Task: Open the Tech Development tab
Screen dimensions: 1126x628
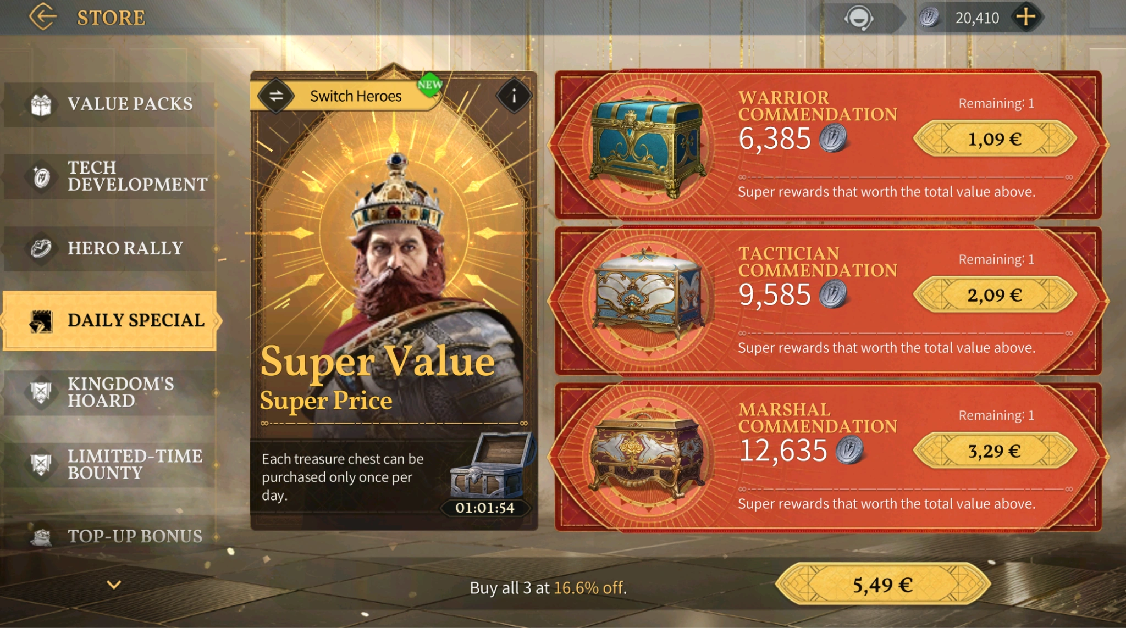Action: click(109, 176)
